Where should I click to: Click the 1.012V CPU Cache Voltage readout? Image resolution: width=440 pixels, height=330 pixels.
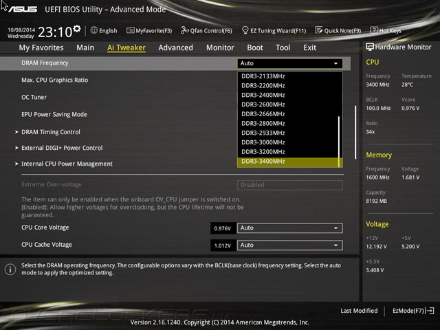pos(223,245)
